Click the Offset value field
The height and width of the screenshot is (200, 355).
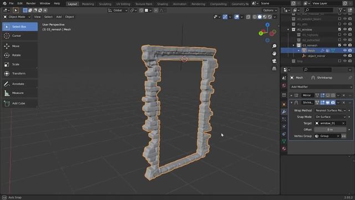(x=331, y=129)
